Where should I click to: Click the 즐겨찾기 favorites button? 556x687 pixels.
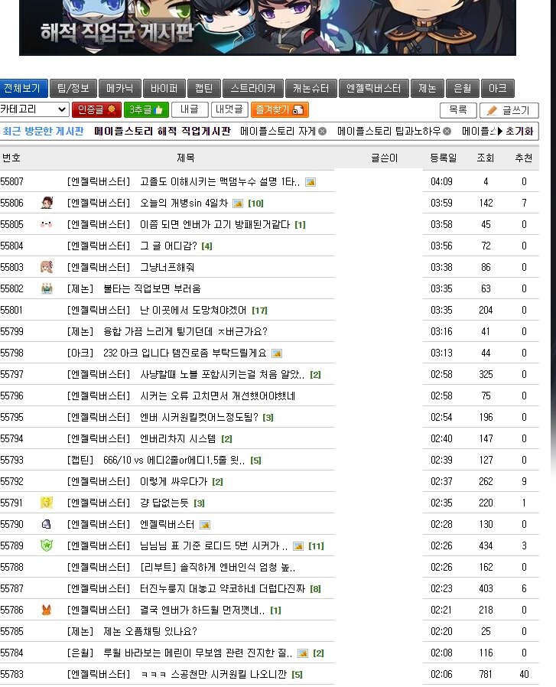tap(280, 109)
